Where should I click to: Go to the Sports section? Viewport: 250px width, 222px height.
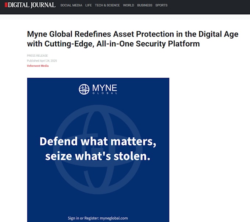(161, 5)
